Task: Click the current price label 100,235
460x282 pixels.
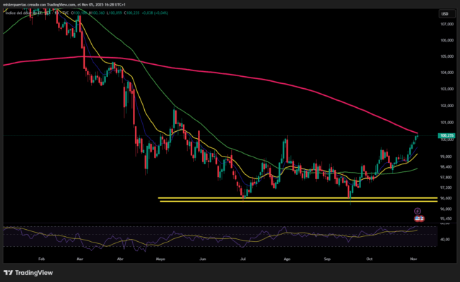Action: coord(446,135)
